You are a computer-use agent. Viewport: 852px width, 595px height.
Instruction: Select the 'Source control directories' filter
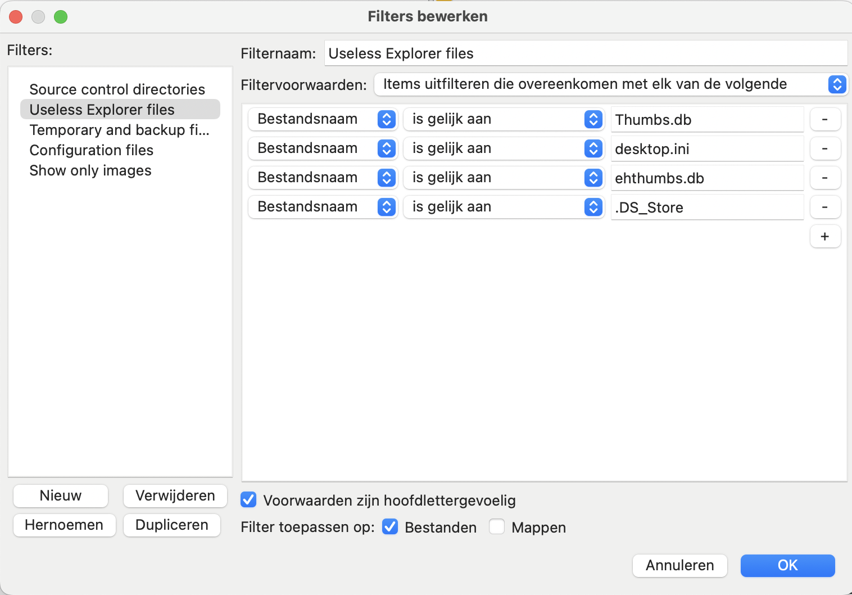point(117,89)
